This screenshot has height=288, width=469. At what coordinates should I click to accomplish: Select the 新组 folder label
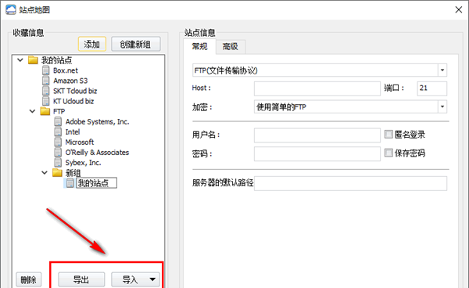(x=73, y=173)
